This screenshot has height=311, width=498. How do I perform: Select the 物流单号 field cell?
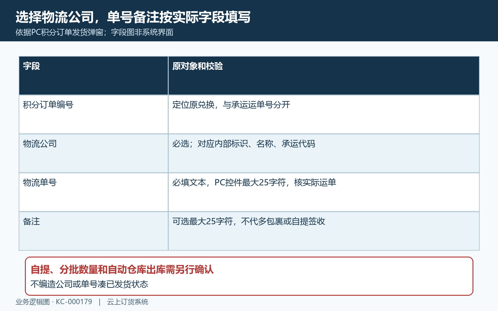[93, 192]
